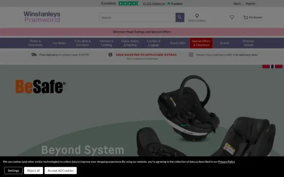Image resolution: width=284 pixels, height=177 pixels.
Task: Click the Sign in link
Action: click(237, 4)
